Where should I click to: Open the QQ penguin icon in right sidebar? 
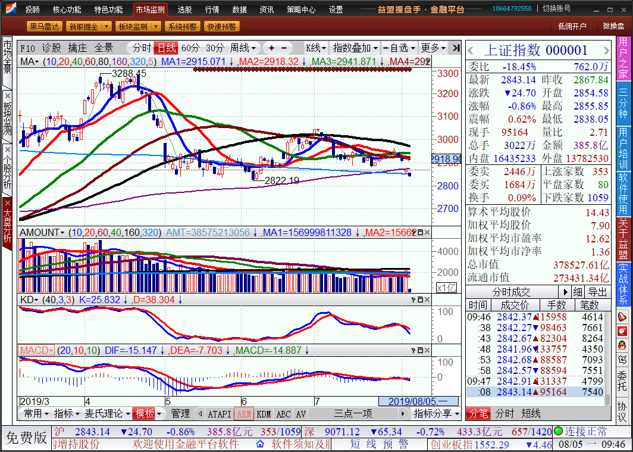coord(622,345)
